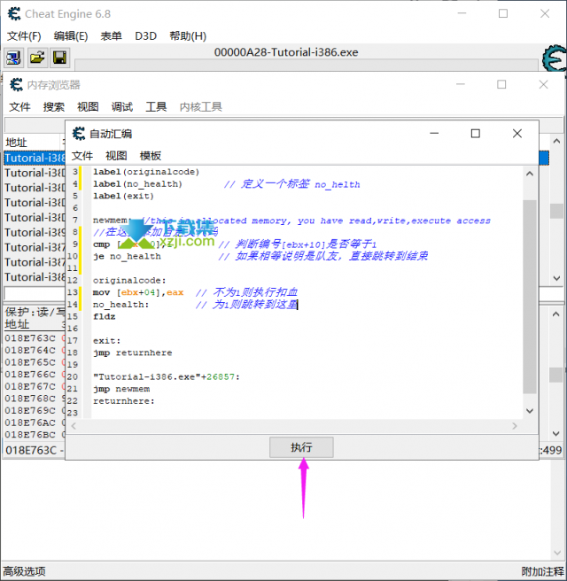Click the jmp newmem line
The image size is (567, 581).
tap(121, 389)
